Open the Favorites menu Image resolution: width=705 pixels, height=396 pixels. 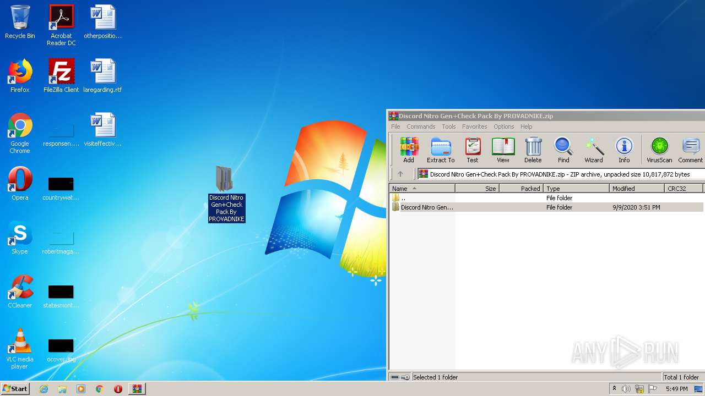click(x=474, y=127)
